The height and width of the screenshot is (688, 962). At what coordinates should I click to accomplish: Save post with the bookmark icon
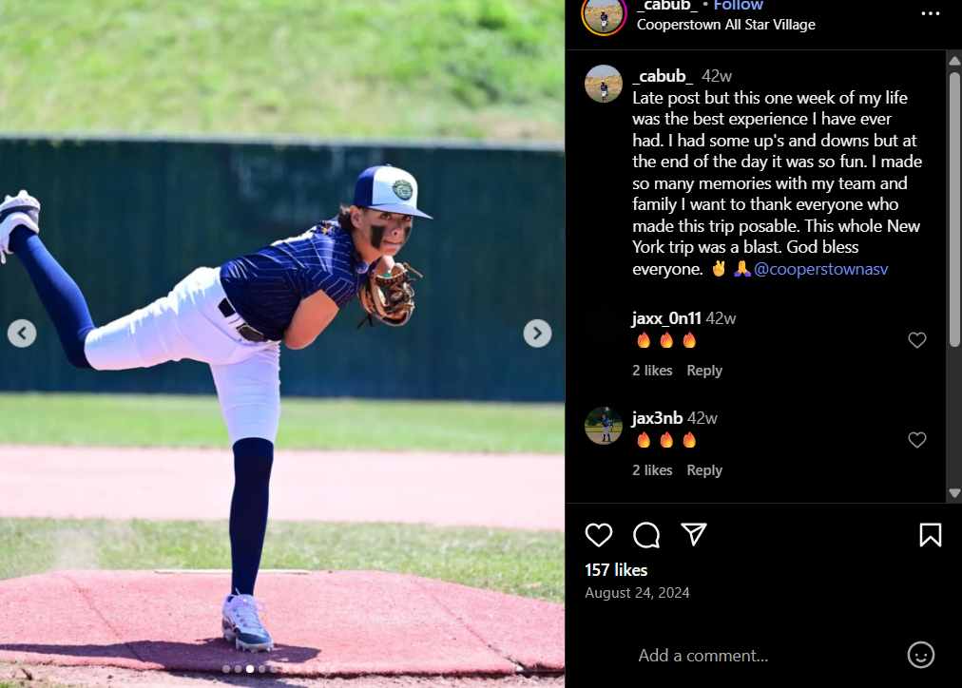930,535
